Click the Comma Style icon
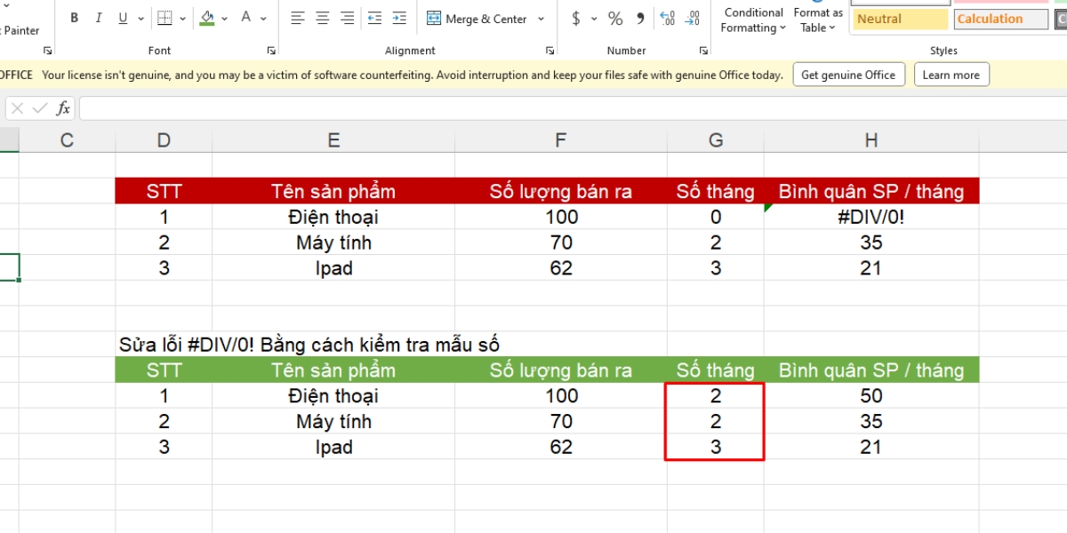The width and height of the screenshot is (1067, 533). 639,17
